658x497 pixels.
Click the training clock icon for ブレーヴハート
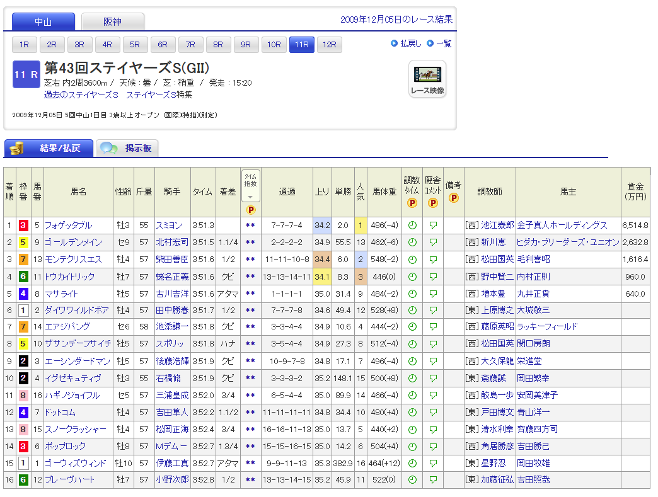coord(412,480)
